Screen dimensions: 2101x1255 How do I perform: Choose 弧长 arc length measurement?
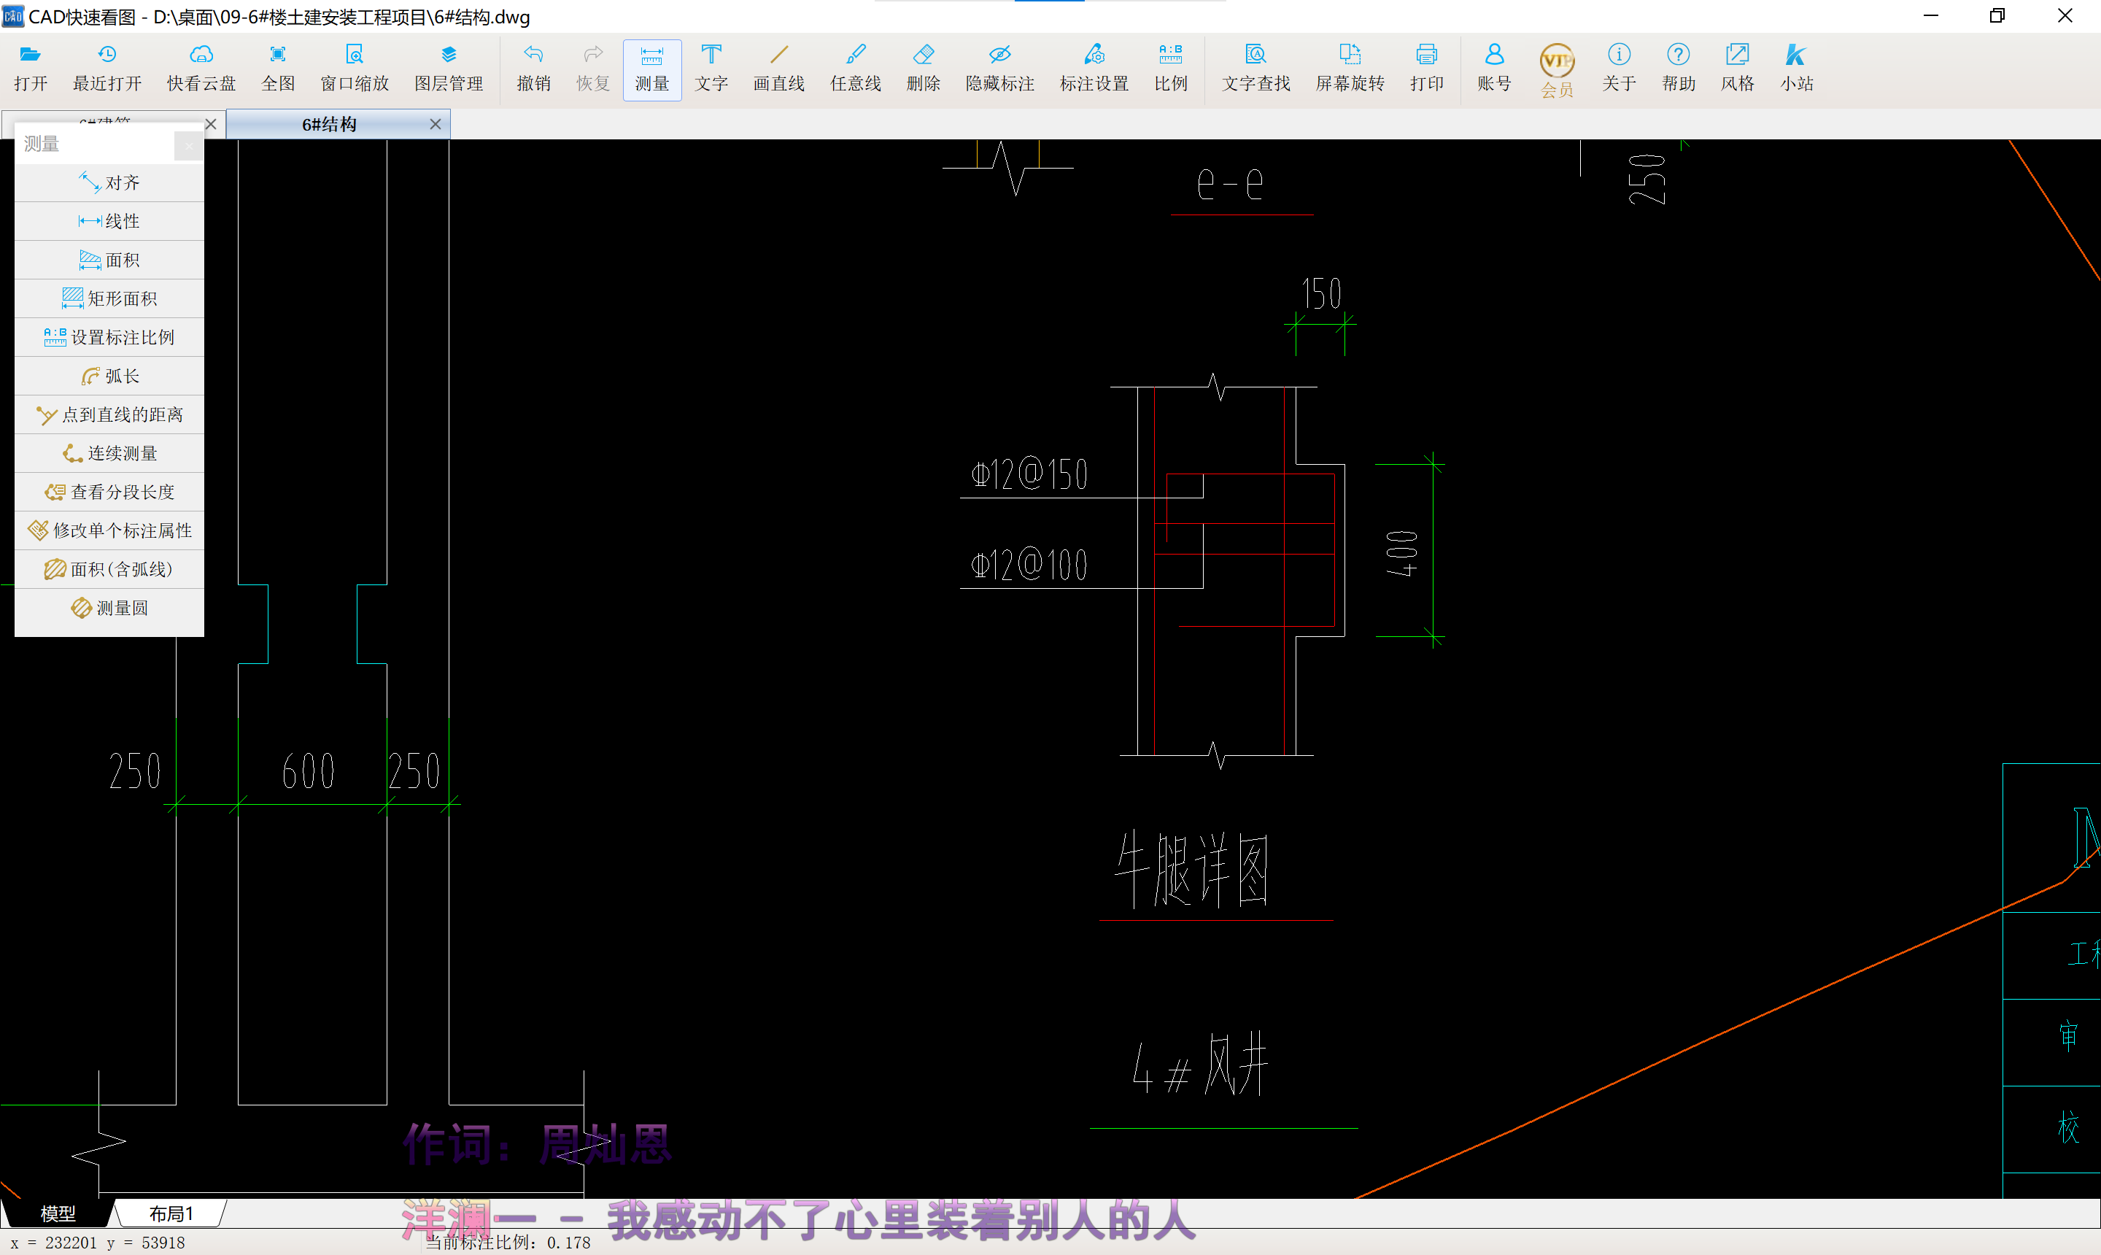point(109,376)
